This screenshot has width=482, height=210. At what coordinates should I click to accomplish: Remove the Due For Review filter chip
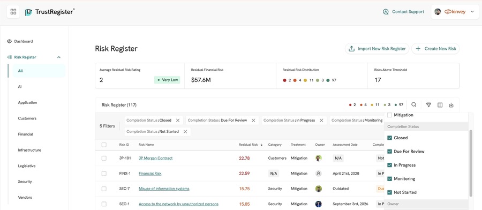[253, 121]
